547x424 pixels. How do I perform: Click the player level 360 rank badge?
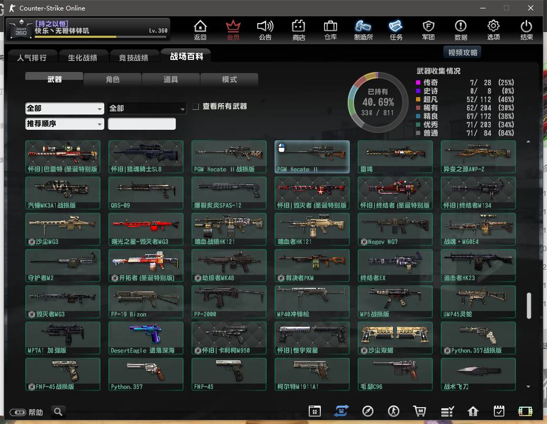point(21,28)
